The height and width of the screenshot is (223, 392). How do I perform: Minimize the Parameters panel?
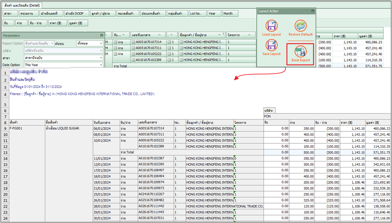(101, 36)
